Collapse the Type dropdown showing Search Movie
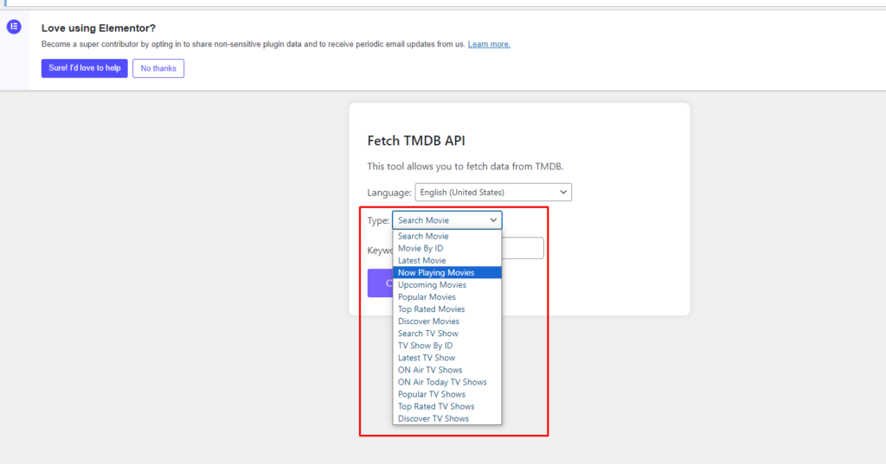The height and width of the screenshot is (464, 886). (447, 220)
